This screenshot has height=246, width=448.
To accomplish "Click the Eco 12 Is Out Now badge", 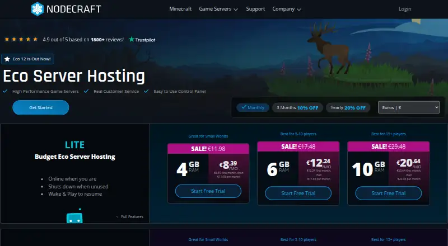I will tap(27, 59).
